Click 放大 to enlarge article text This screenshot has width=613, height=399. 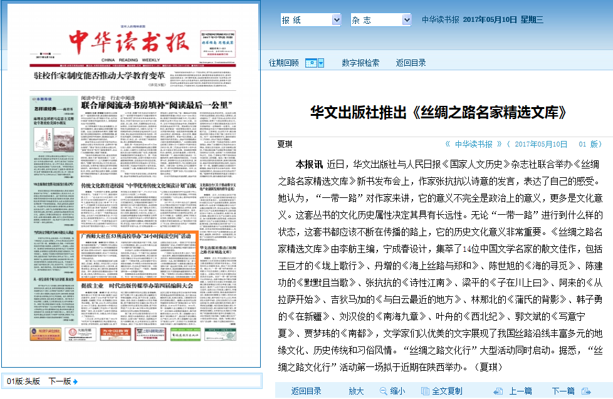click(356, 391)
